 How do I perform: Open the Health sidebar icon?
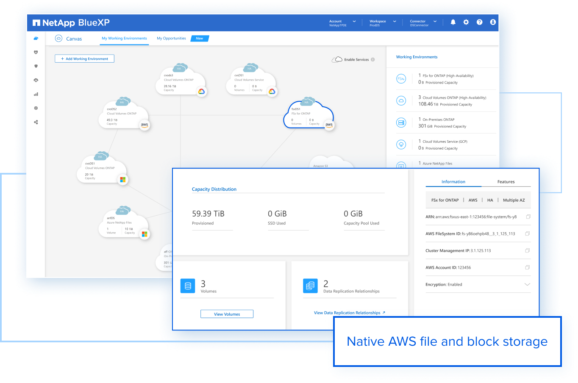(36, 52)
